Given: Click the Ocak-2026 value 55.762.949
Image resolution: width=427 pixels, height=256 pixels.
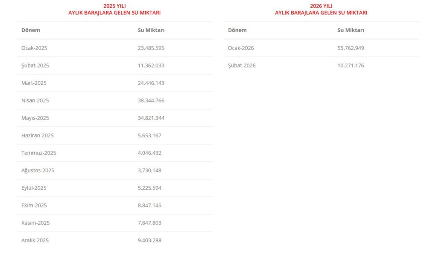Looking at the screenshot, I should 351,48.
